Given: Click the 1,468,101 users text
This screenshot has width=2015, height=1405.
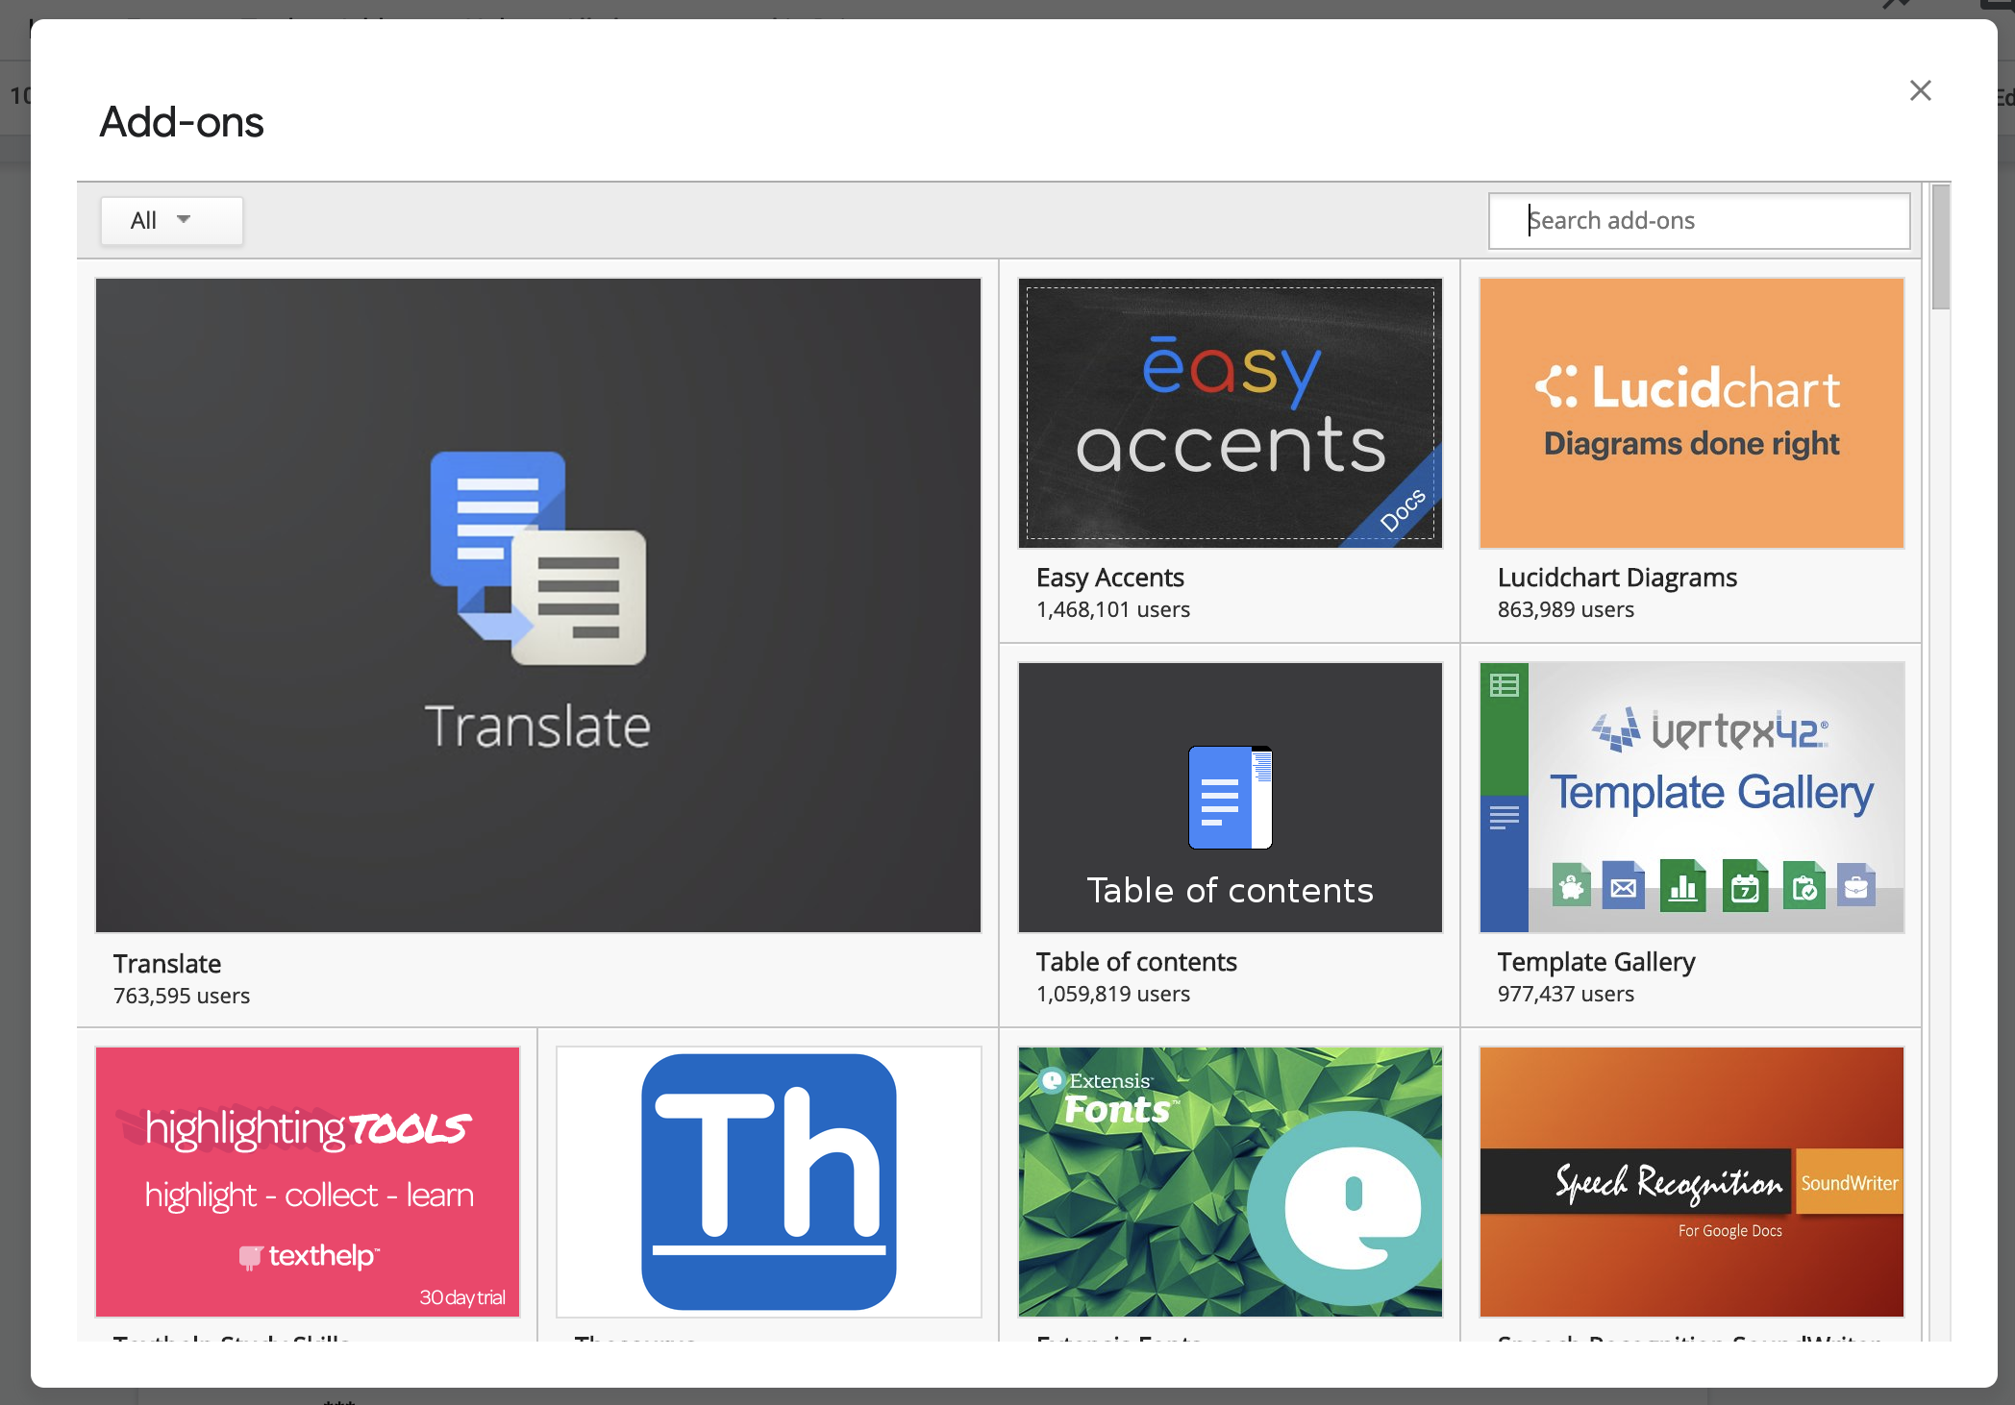Looking at the screenshot, I should pyautogui.click(x=1113, y=609).
